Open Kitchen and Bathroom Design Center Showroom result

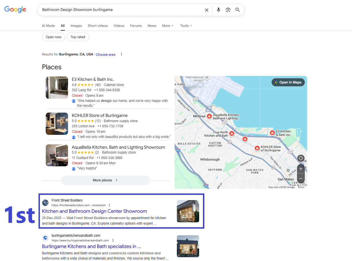tap(94, 211)
